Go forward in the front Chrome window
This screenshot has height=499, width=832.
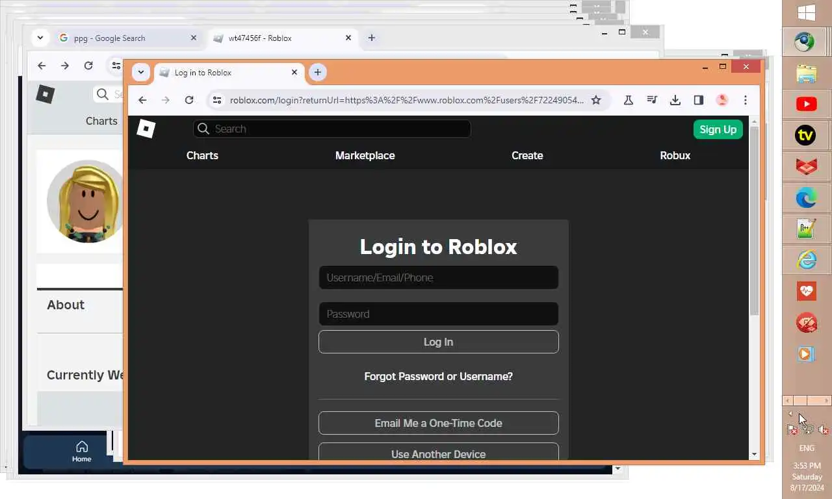point(166,100)
